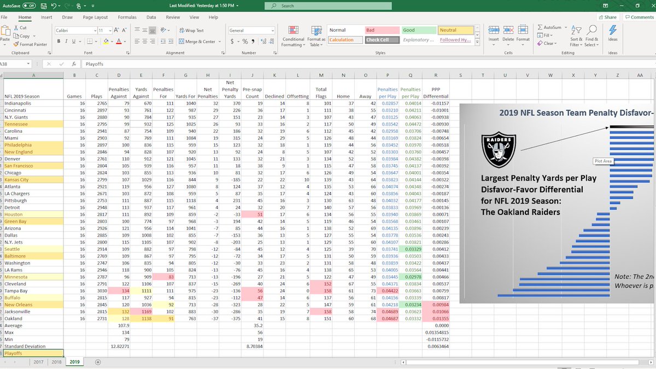Screen dimensions: 656x369
Task: Open Find & Select menu
Action: tap(591, 36)
